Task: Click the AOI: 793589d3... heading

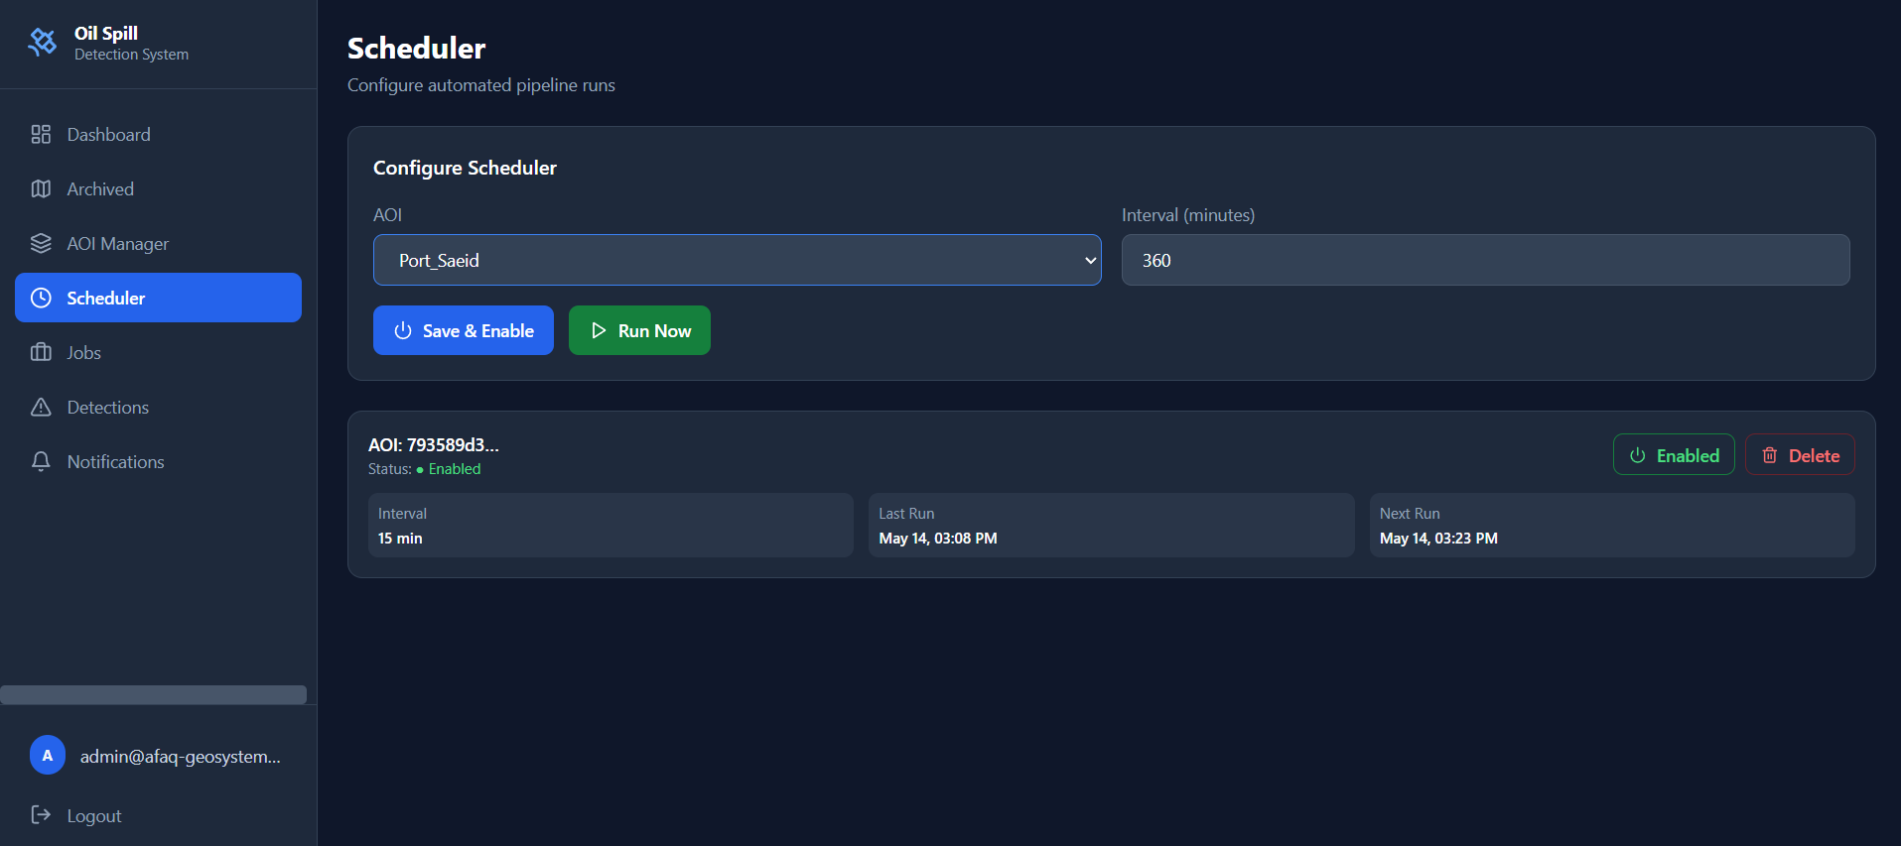Action: (434, 444)
